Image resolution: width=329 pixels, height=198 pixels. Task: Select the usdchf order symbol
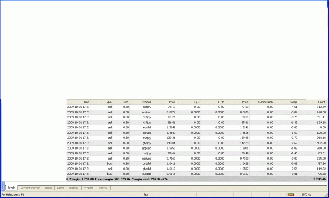(x=147, y=164)
